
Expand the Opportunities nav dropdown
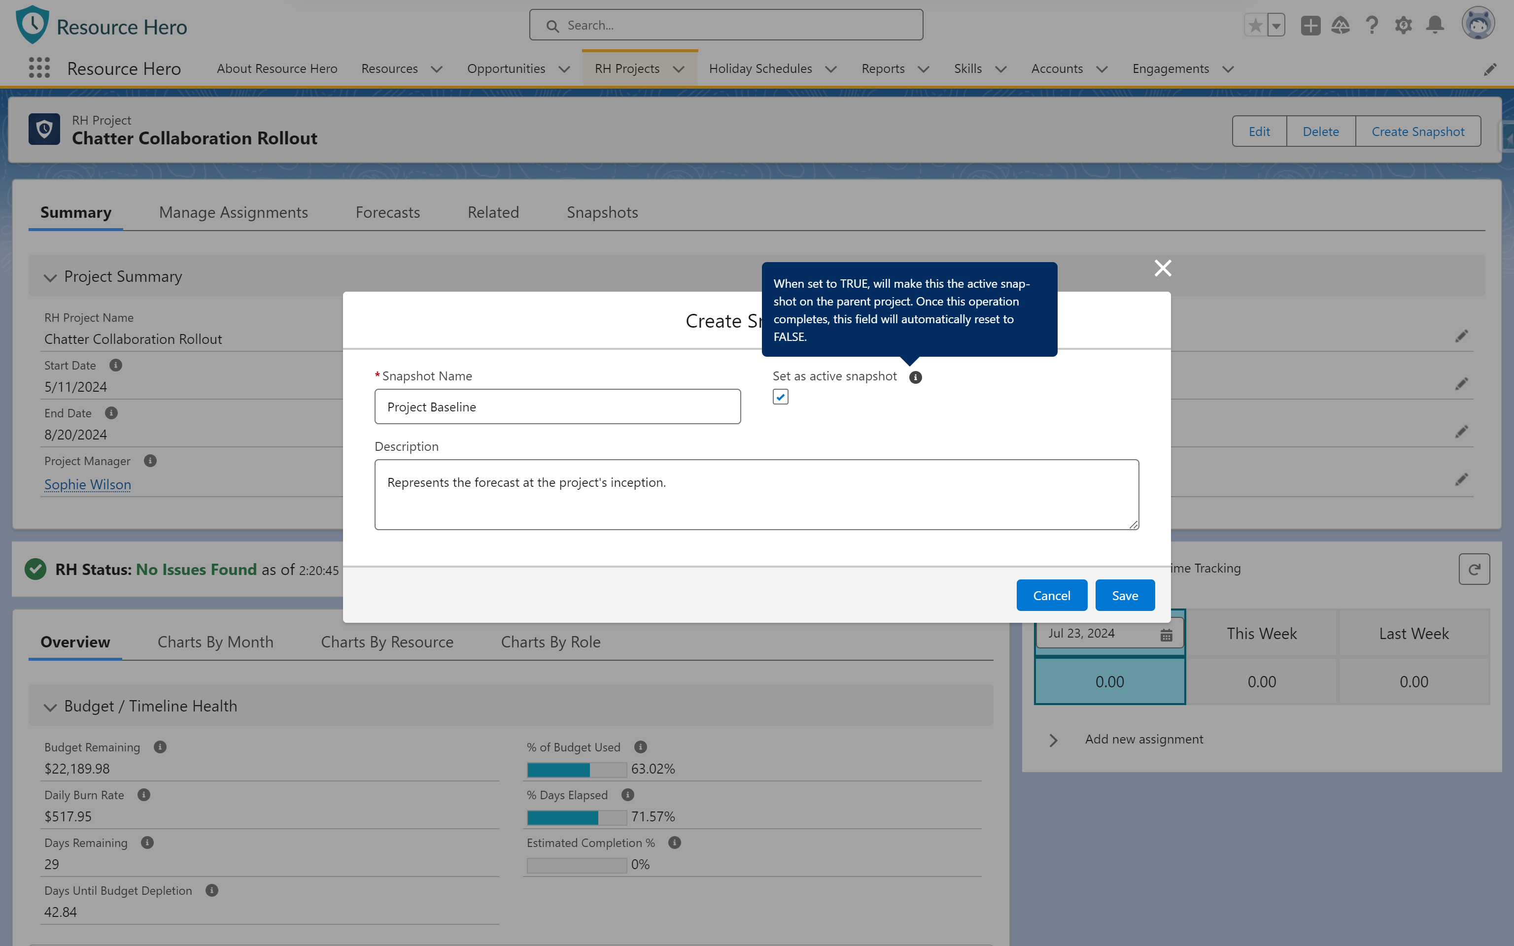(x=564, y=69)
